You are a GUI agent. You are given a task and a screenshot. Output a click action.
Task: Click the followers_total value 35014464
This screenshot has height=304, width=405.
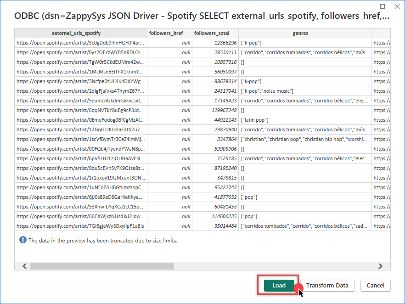click(x=215, y=226)
